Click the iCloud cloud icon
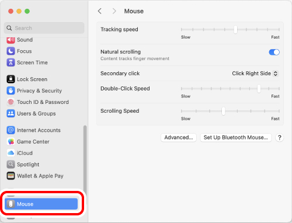The width and height of the screenshot is (292, 223). 11,153
